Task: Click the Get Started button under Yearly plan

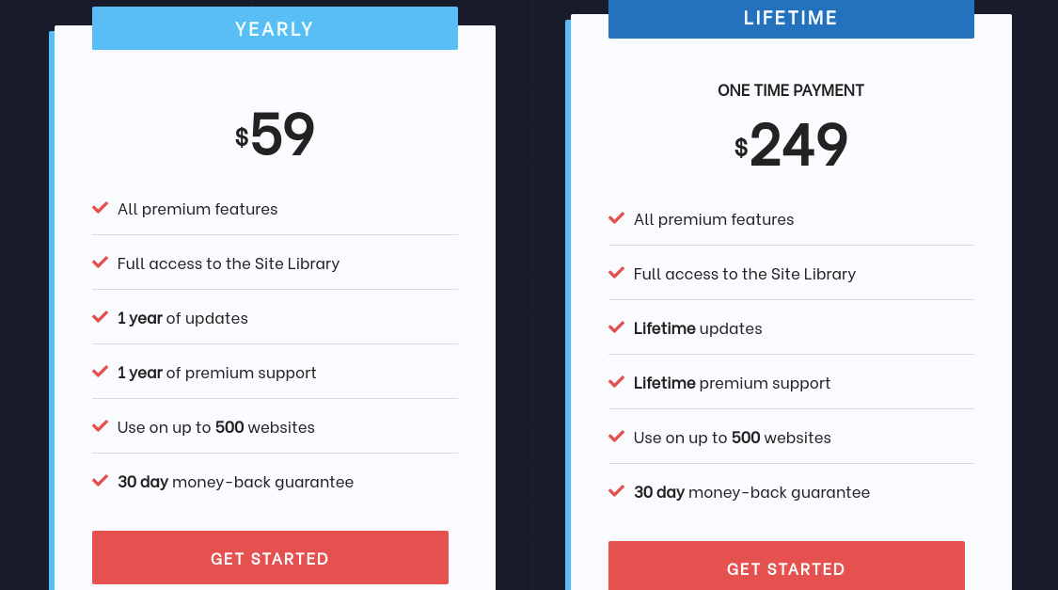Action: click(270, 558)
